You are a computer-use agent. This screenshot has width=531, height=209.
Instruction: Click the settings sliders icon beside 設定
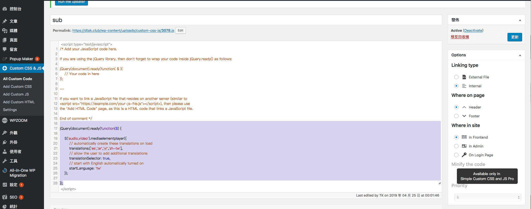tap(5, 185)
